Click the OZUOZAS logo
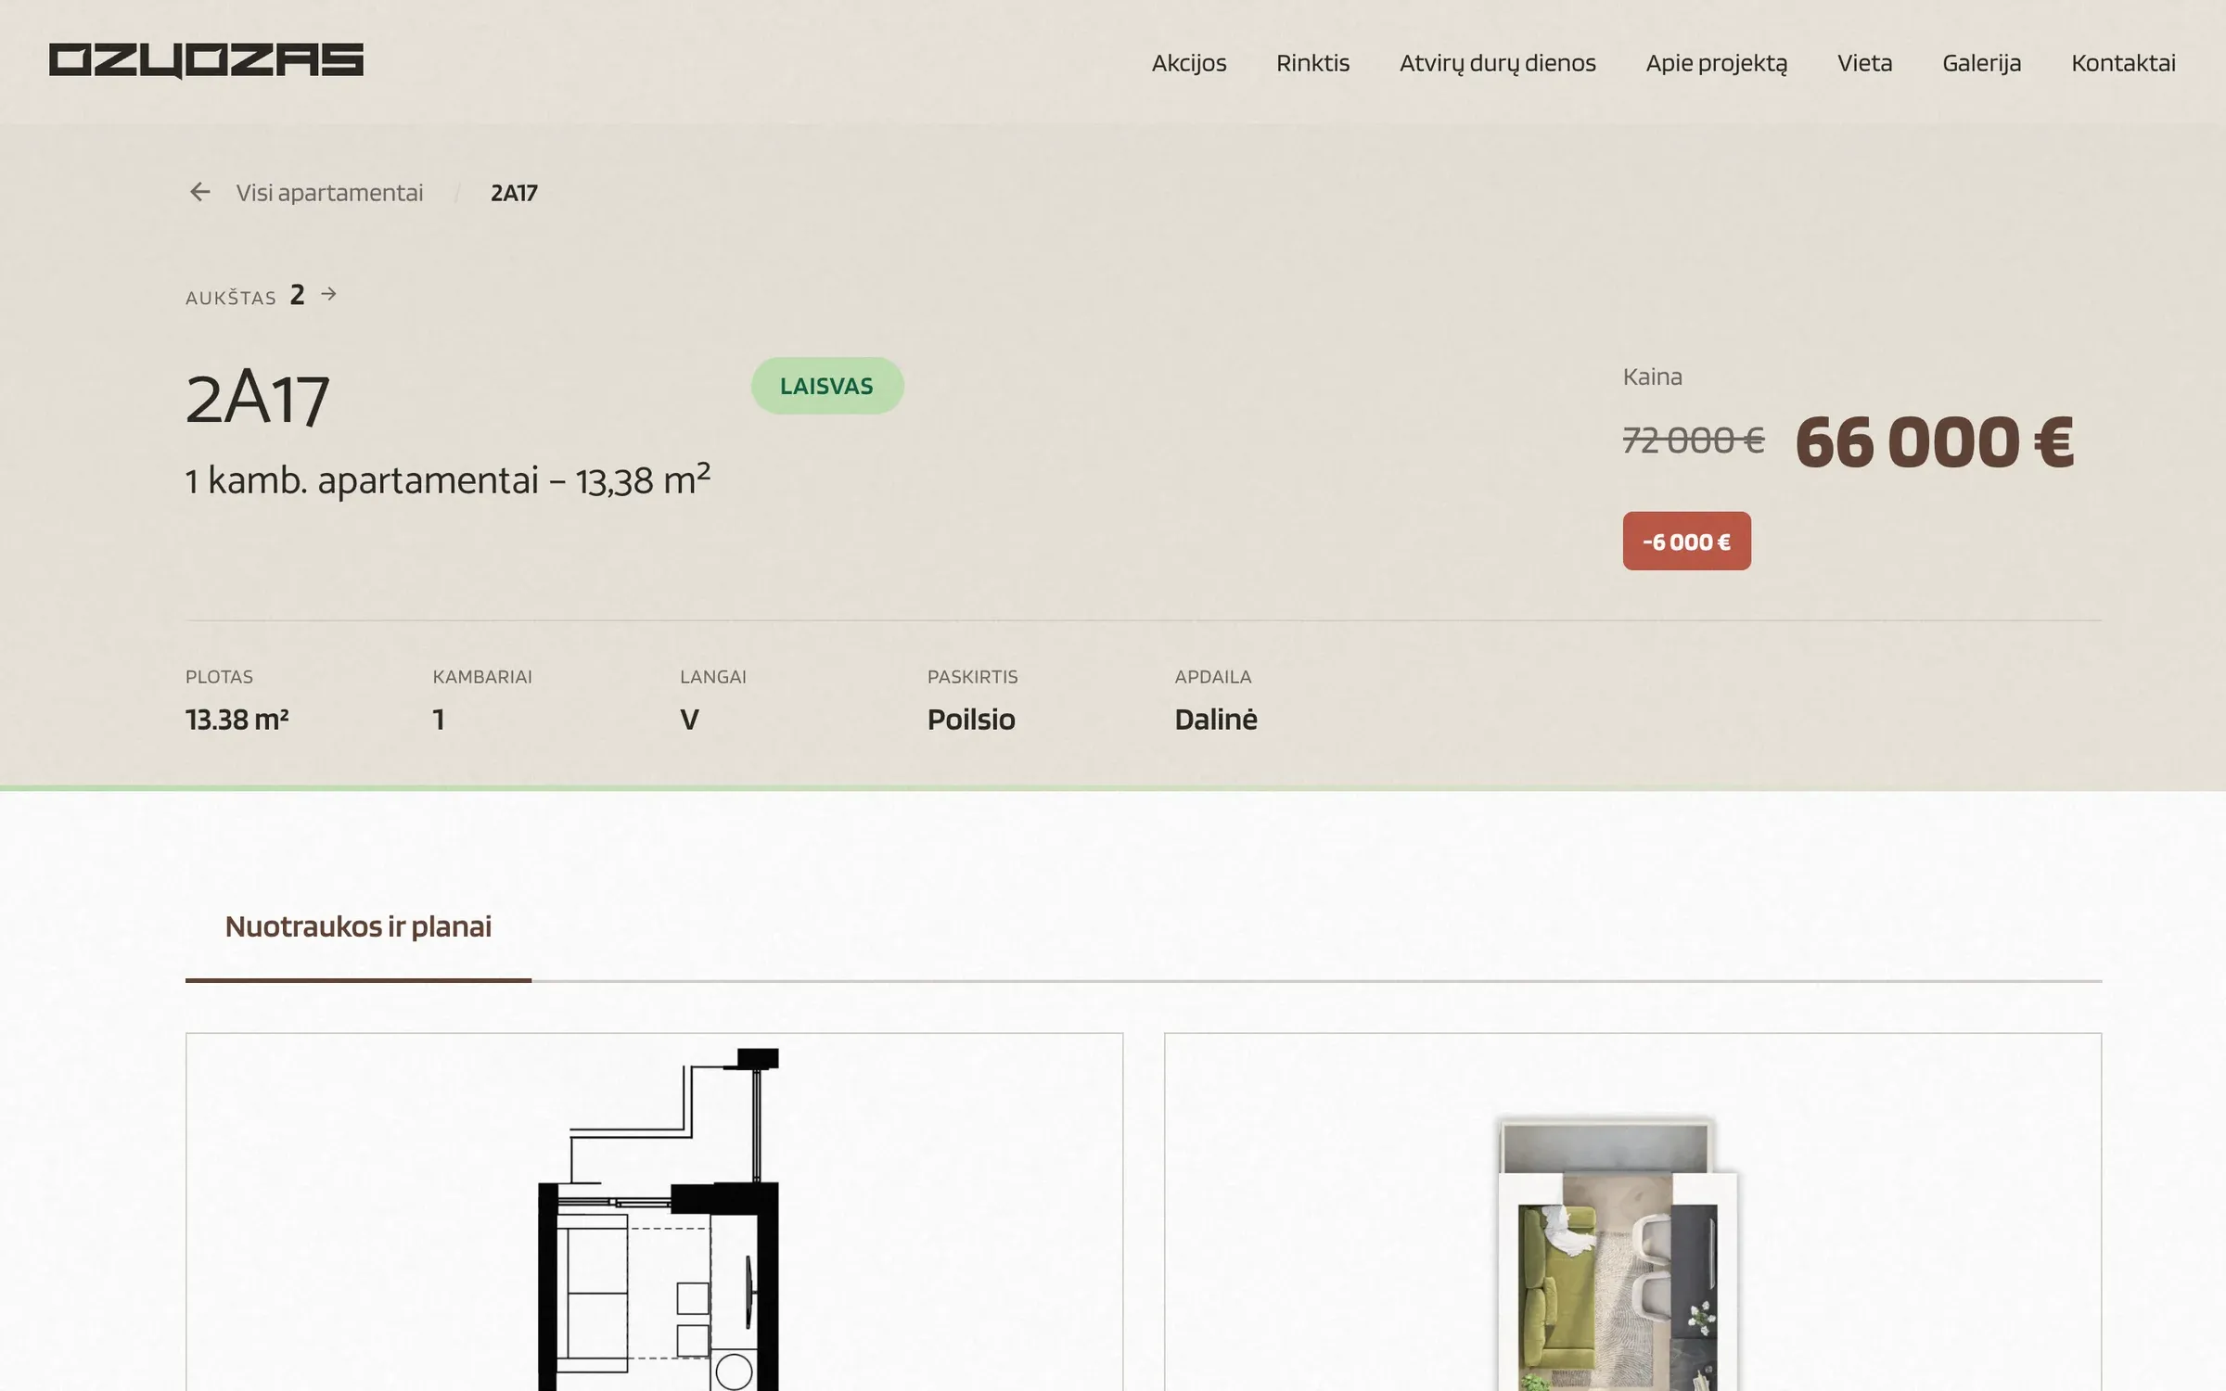The width and height of the screenshot is (2226, 1391). 206,61
